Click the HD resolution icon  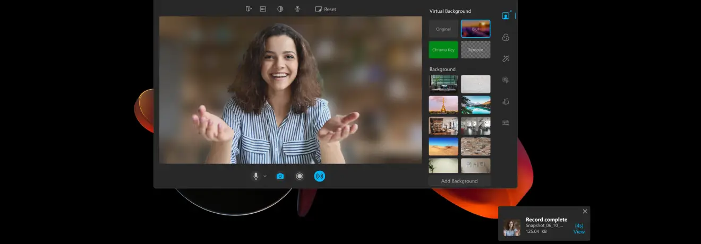click(x=263, y=9)
